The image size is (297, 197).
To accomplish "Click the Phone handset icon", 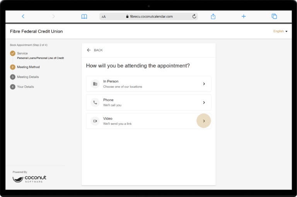I will (95, 102).
